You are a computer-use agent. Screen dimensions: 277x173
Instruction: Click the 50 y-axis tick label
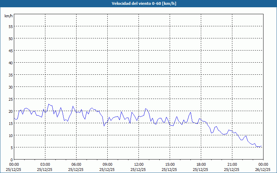point(10,38)
